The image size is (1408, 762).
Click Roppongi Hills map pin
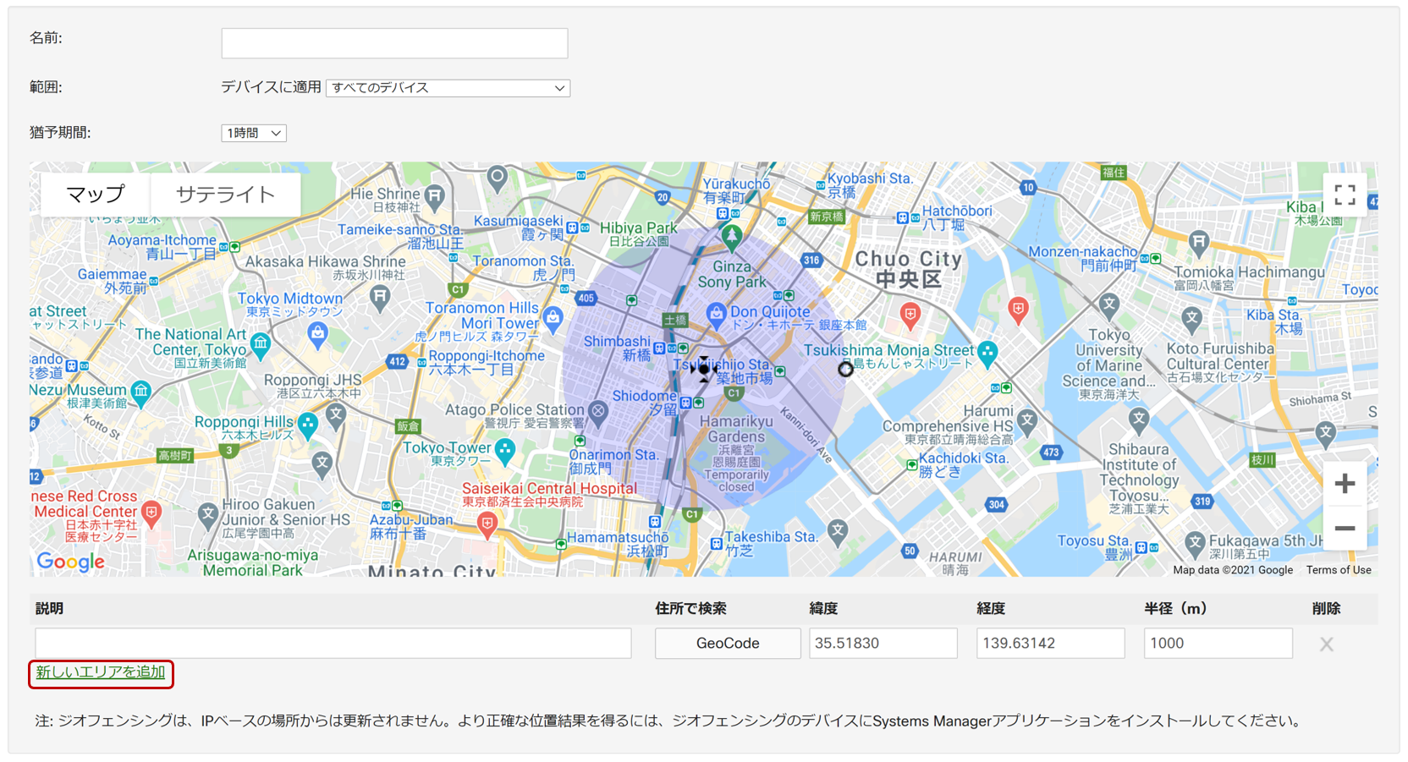pyautogui.click(x=308, y=425)
